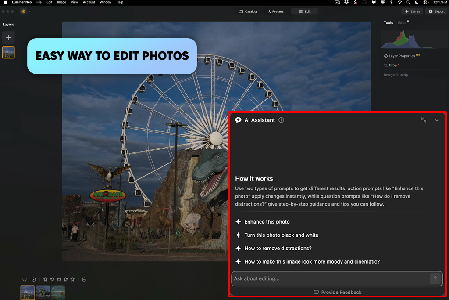Click the Export button
Image resolution: width=449 pixels, height=300 pixels.
[x=437, y=11]
